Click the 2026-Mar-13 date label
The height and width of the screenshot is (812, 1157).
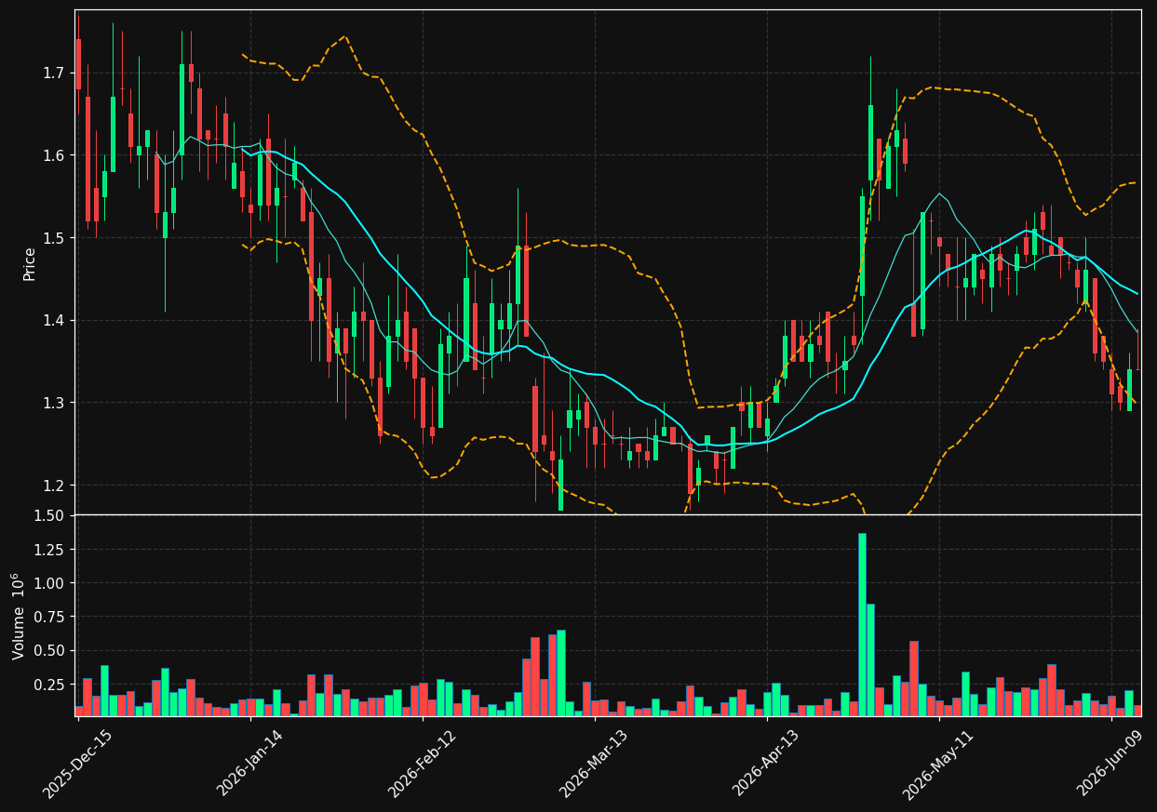pyautogui.click(x=592, y=763)
